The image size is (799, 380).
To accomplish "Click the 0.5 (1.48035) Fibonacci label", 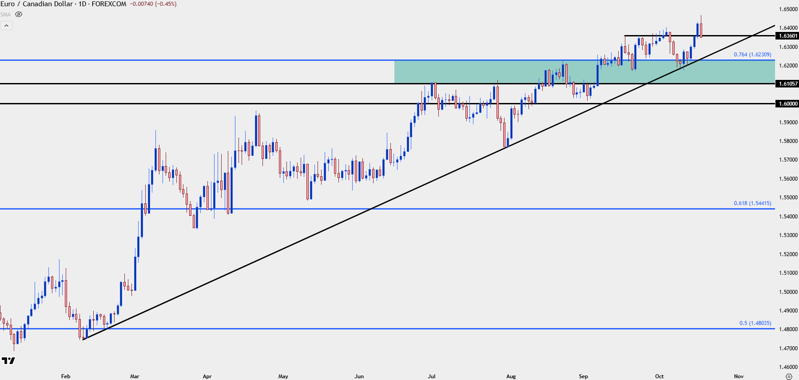I will point(755,323).
